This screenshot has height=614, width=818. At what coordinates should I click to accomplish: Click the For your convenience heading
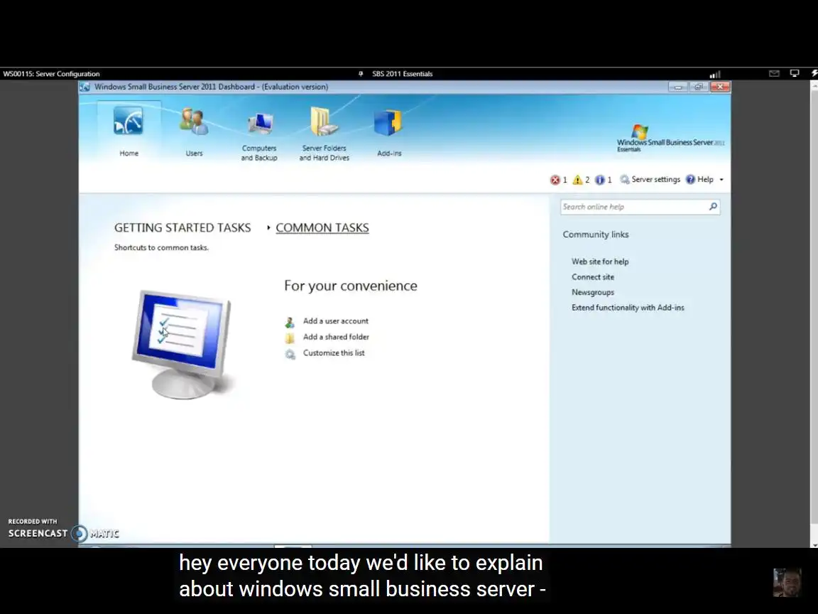pyautogui.click(x=351, y=286)
